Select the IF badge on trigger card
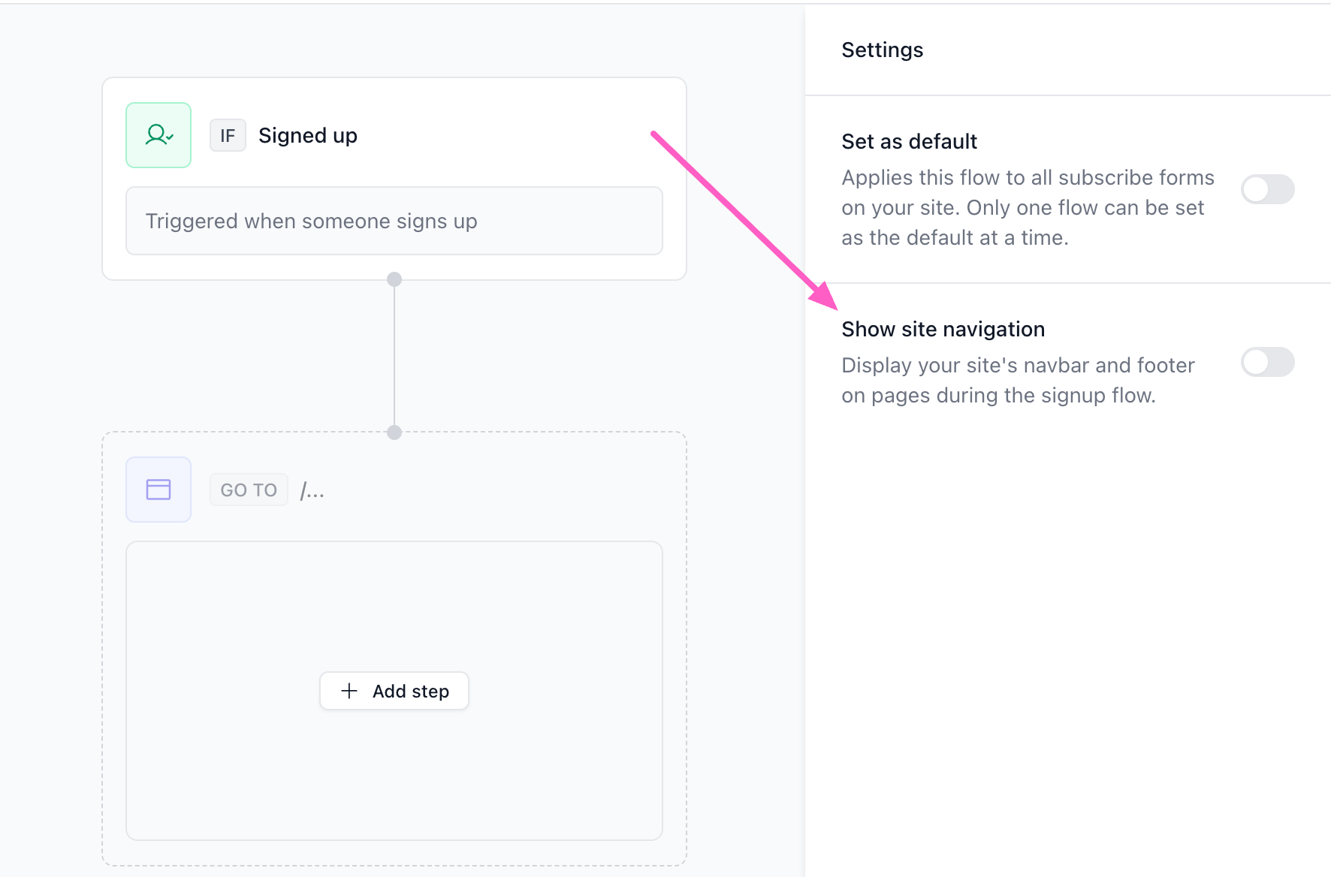 coord(228,135)
